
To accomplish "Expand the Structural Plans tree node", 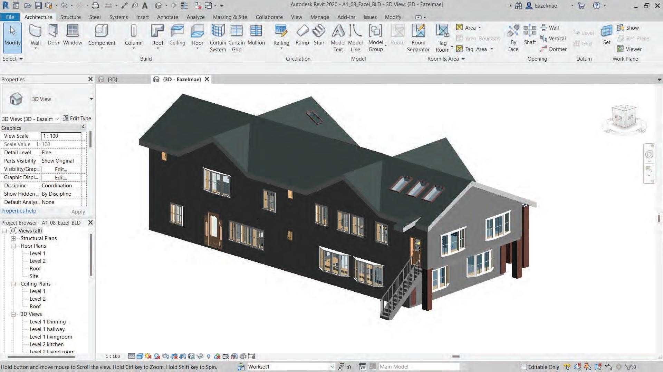I will point(13,238).
